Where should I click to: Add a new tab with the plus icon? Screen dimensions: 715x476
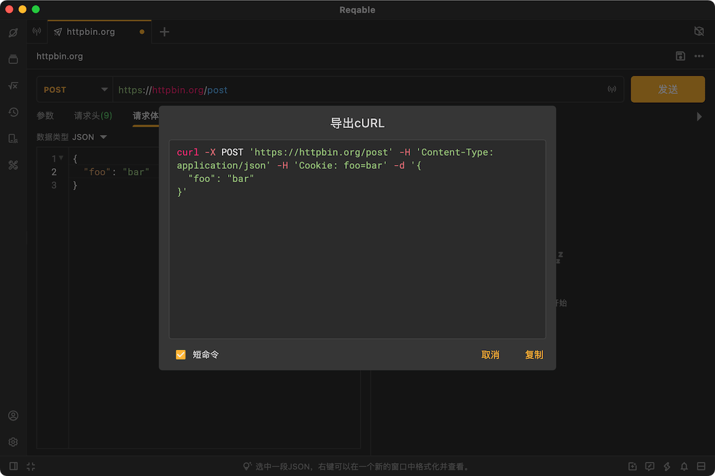coord(165,32)
